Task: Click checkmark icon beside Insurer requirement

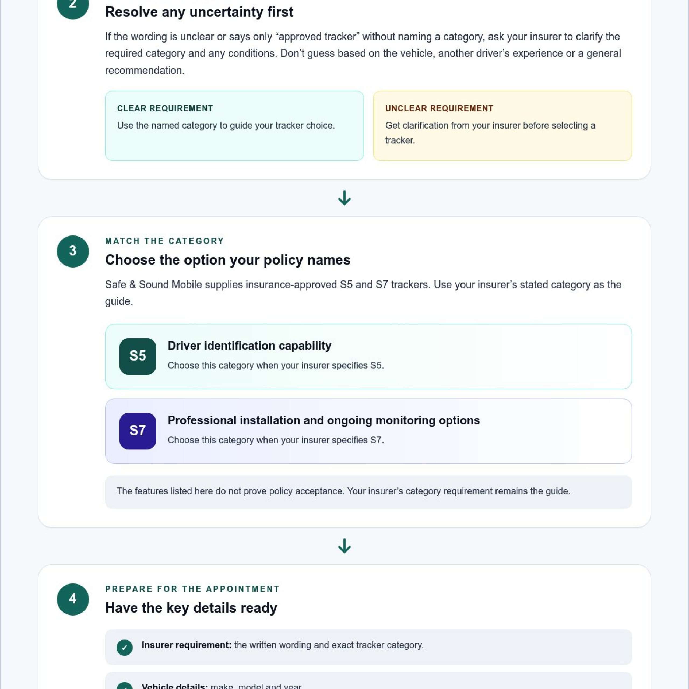Action: [124, 647]
